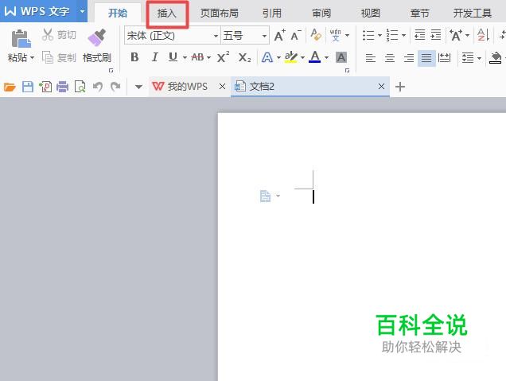Image resolution: width=506 pixels, height=381 pixels.
Task: Toggle Underline formatting
Action: coord(173,57)
